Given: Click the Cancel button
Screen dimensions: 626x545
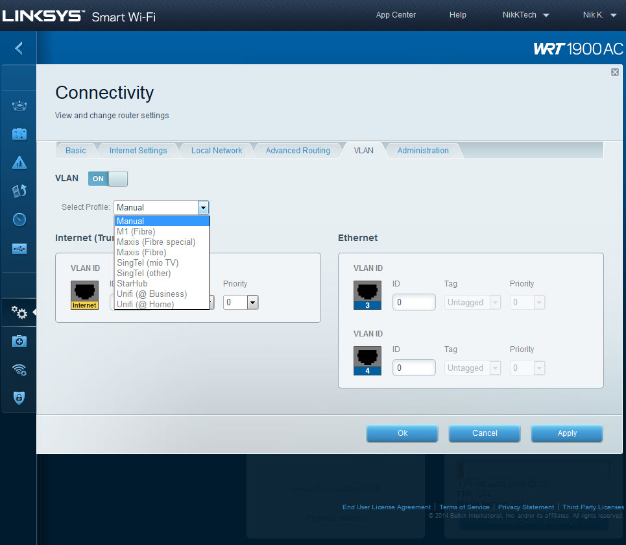Looking at the screenshot, I should pyautogui.click(x=485, y=433).
